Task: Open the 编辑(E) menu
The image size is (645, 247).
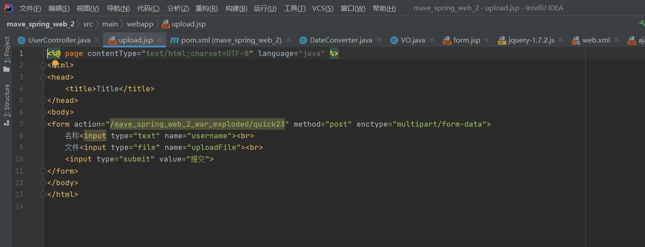Action: (59, 9)
